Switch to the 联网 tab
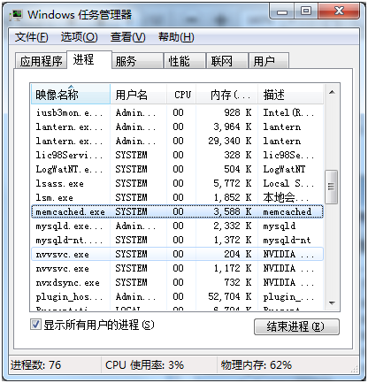 point(227,61)
